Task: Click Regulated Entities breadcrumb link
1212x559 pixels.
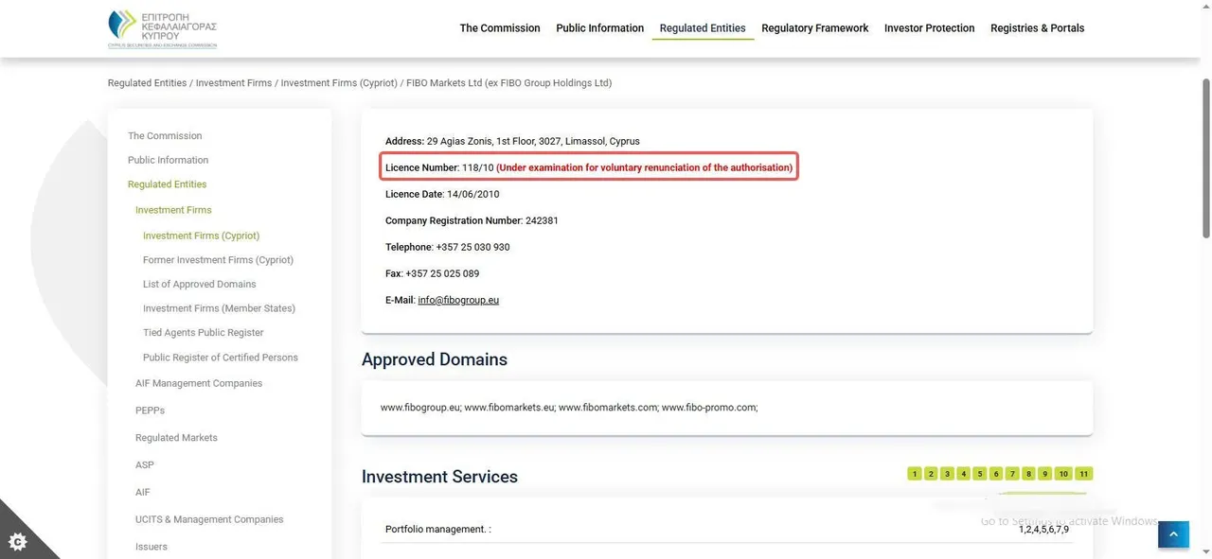Action: tap(147, 83)
